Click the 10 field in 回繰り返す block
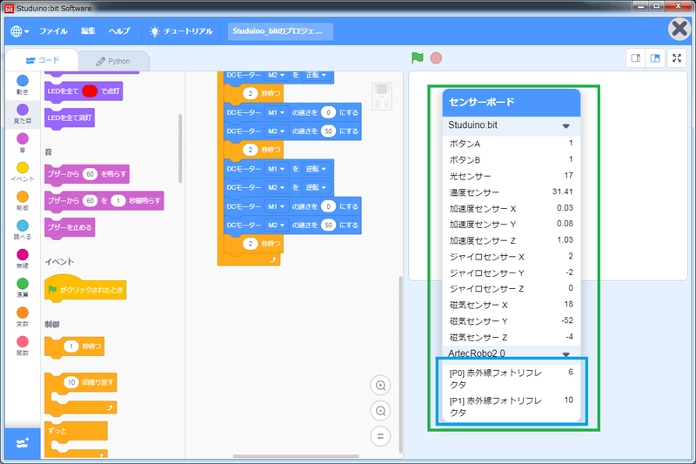The width and height of the screenshot is (696, 464). (x=71, y=382)
